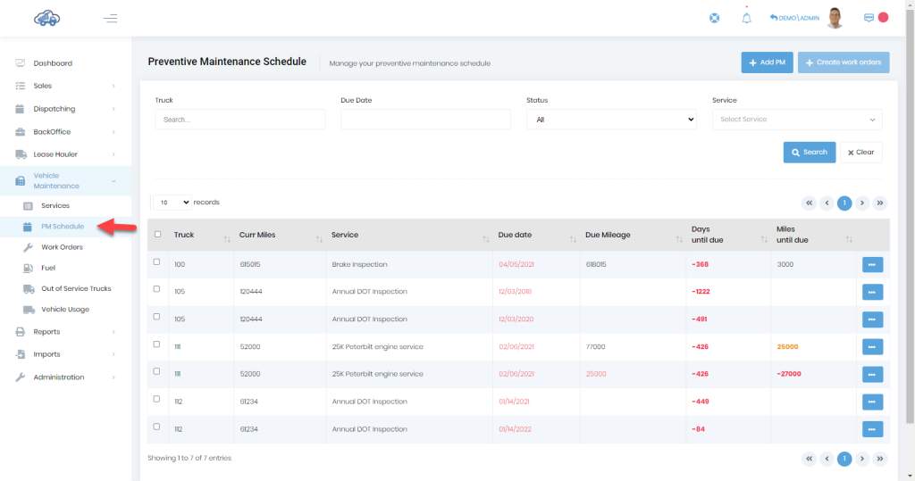Change the records per page dropdown

click(172, 203)
